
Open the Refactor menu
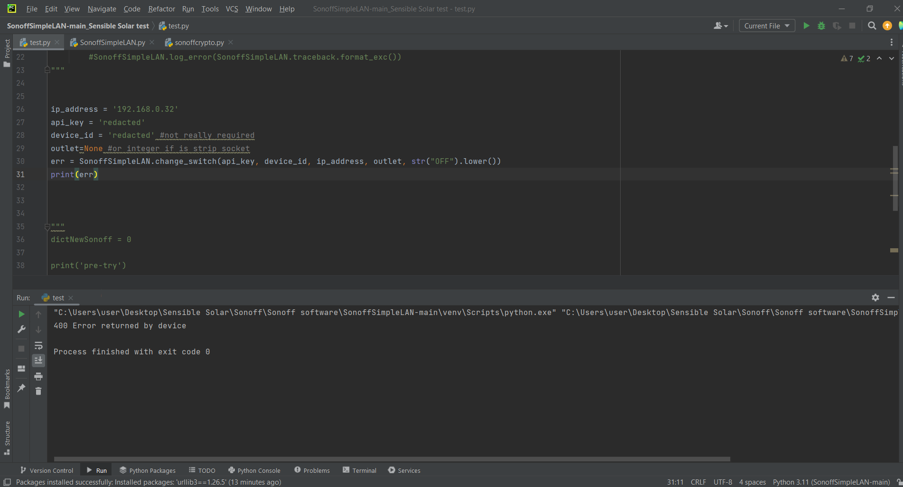tap(161, 9)
